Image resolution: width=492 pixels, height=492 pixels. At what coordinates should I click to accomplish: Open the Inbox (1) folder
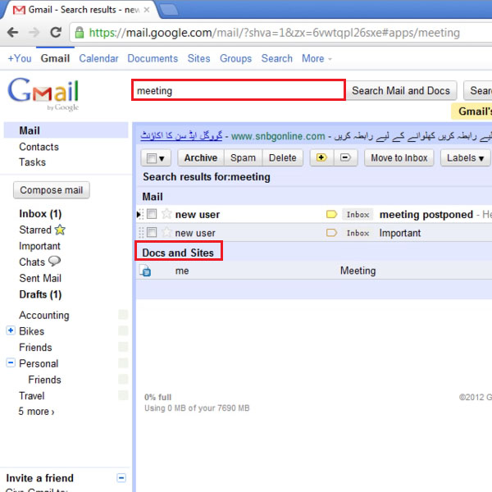(x=40, y=214)
